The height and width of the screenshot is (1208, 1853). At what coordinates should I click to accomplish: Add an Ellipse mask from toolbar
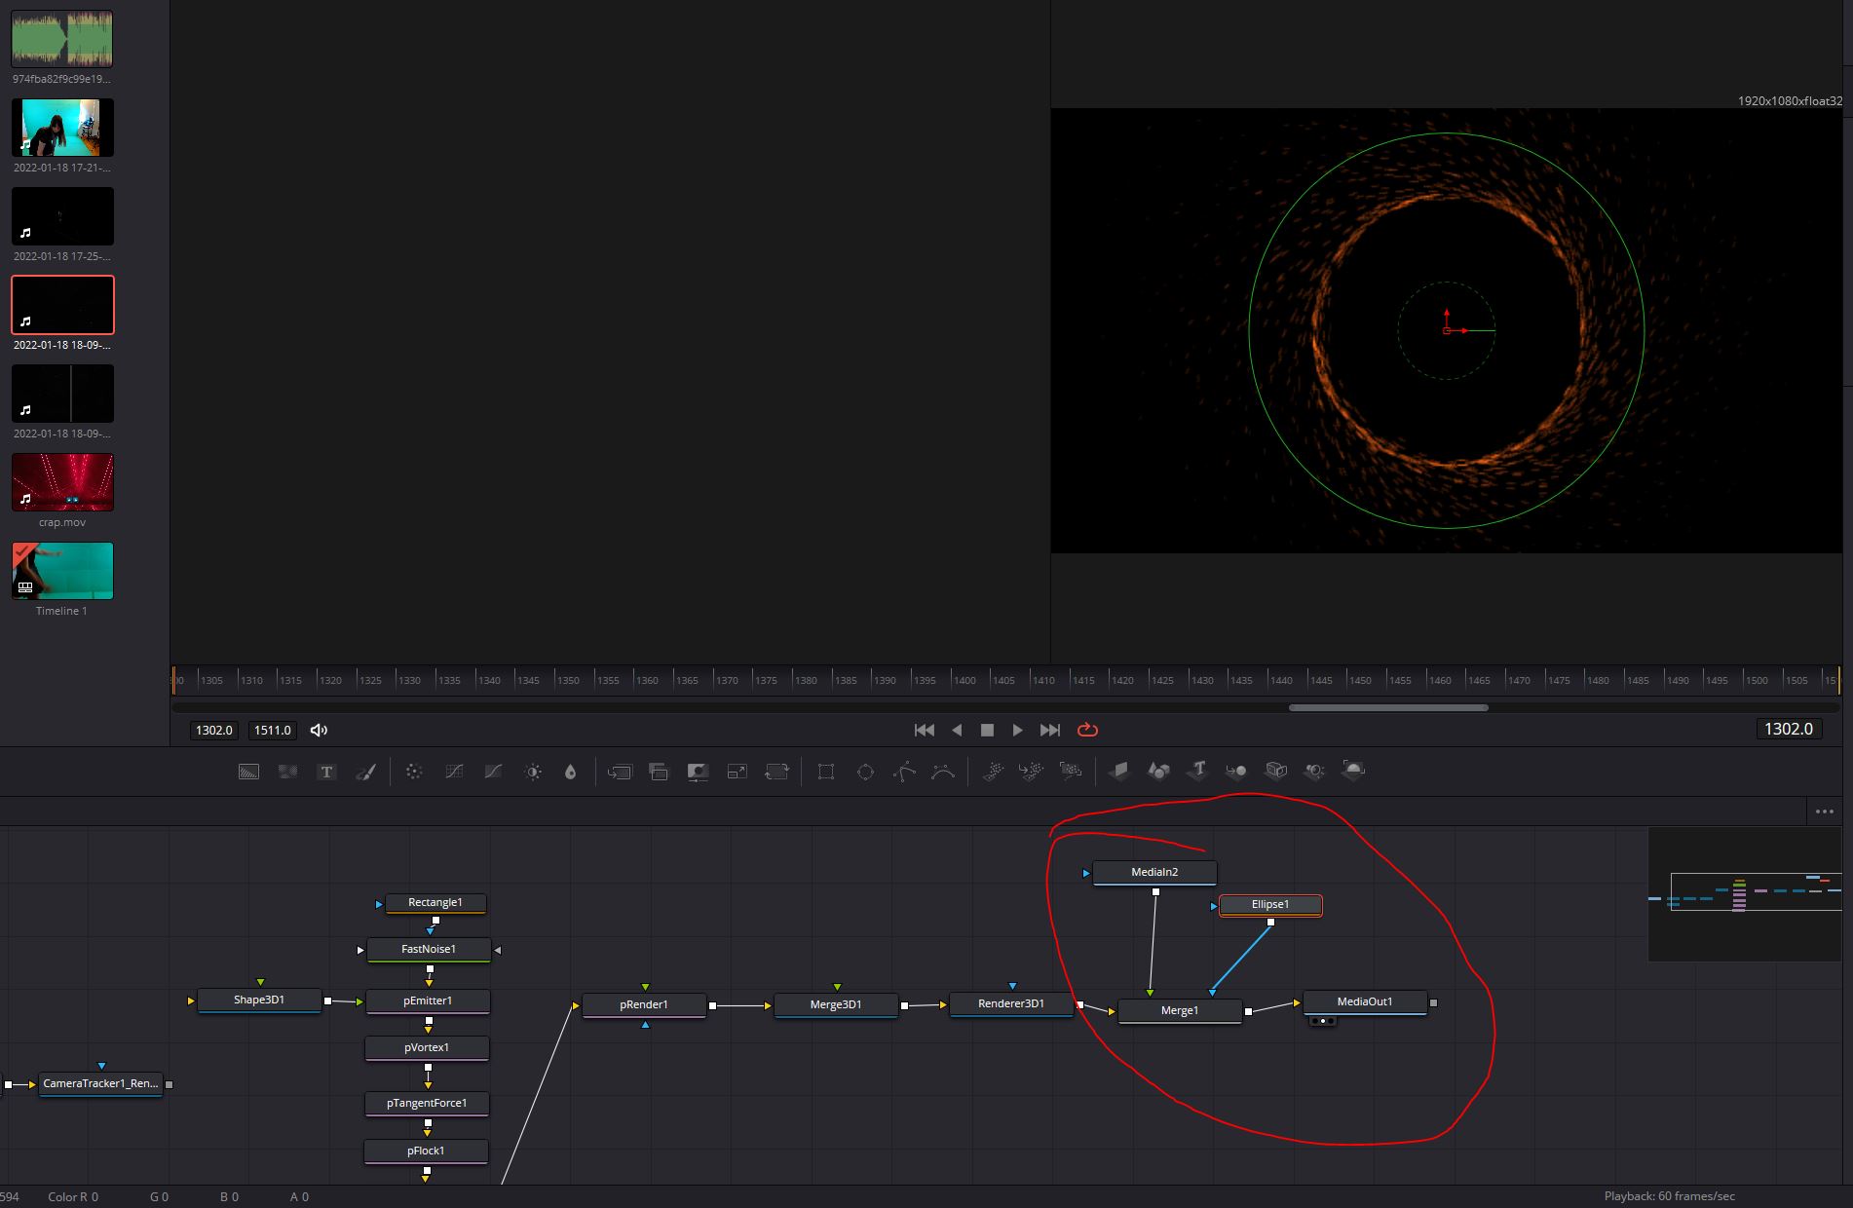tap(865, 772)
